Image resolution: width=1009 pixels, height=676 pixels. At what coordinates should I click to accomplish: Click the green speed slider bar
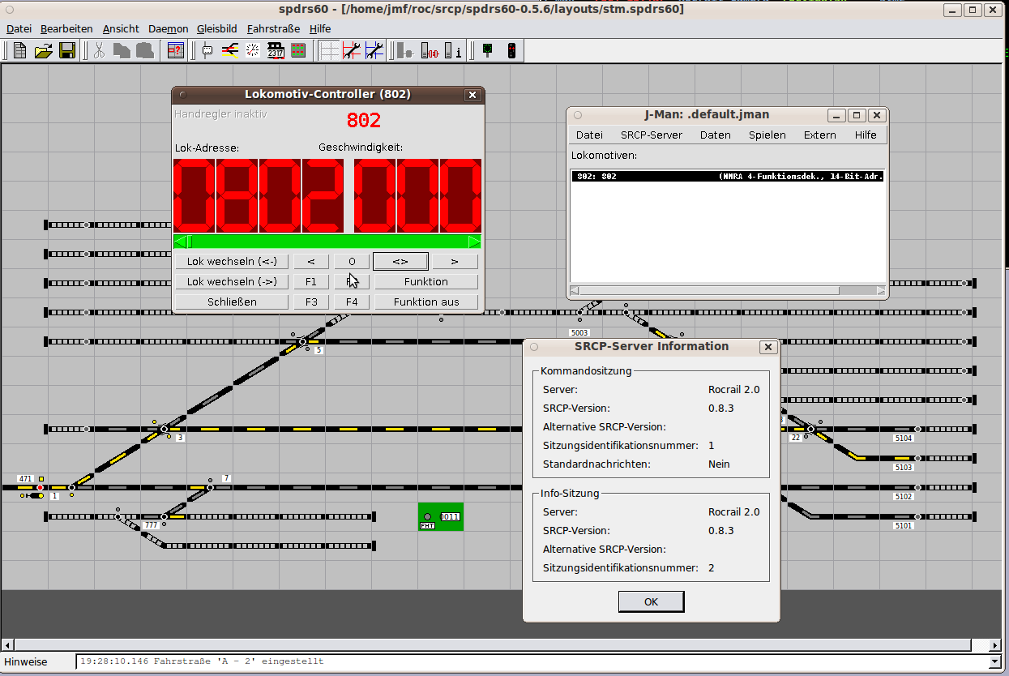click(327, 242)
